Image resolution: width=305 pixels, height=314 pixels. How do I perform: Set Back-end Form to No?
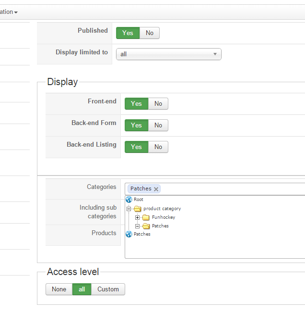[x=158, y=126]
